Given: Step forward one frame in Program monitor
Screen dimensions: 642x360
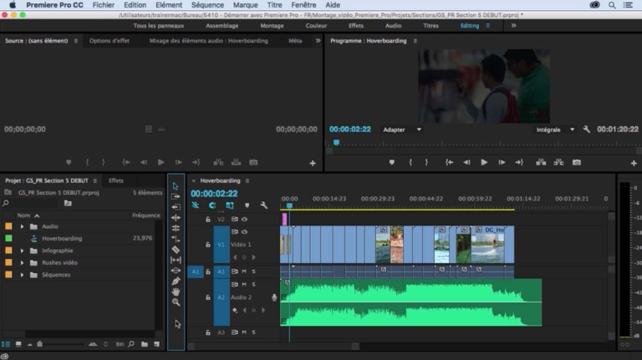Looking at the screenshot, I should click(502, 162).
